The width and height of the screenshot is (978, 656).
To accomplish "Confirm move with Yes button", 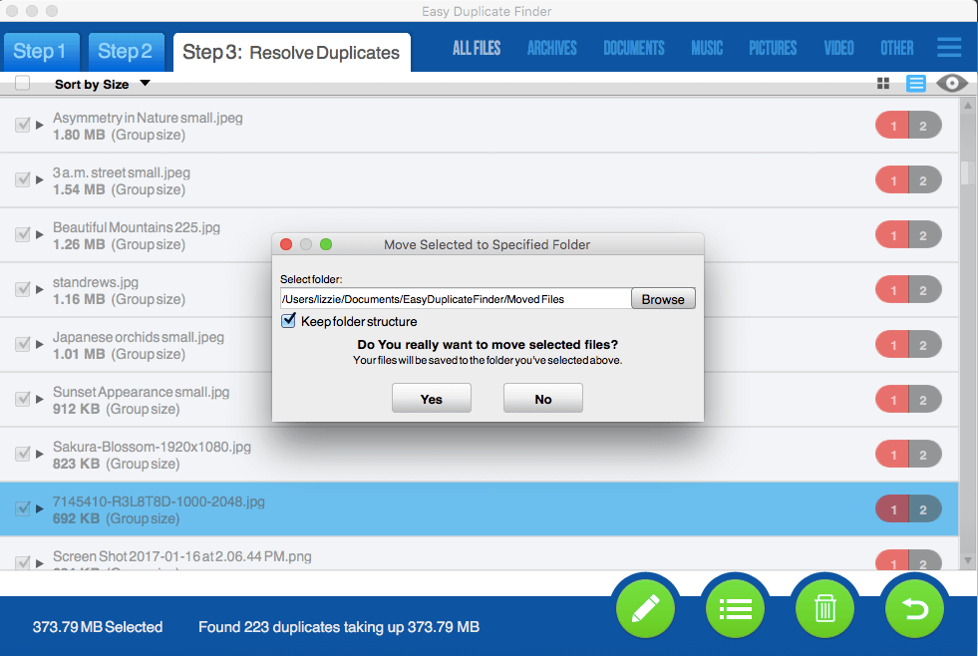I will pos(431,399).
